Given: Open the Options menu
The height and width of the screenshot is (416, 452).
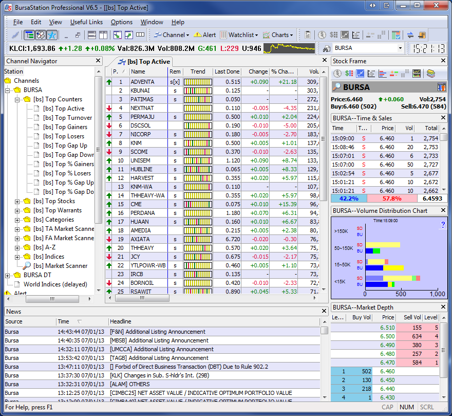Looking at the screenshot, I should point(122,22).
